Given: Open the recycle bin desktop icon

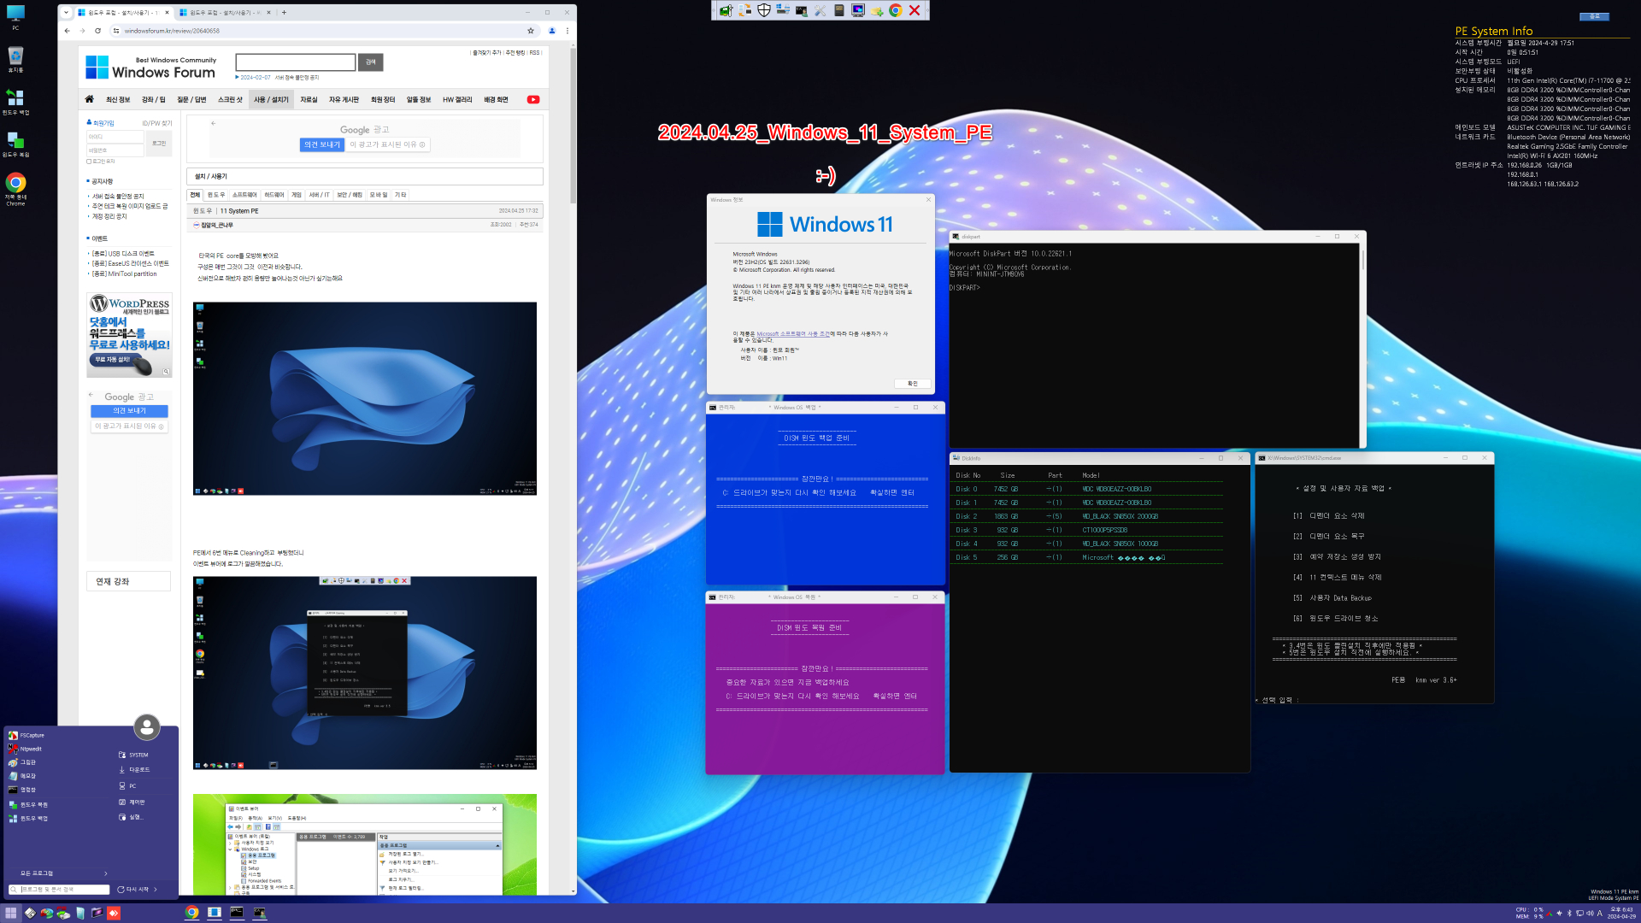Looking at the screenshot, I should pyautogui.click(x=15, y=59).
